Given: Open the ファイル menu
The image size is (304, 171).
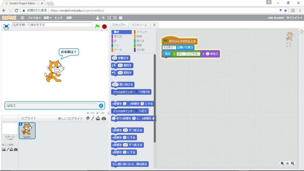Looking at the screenshot, I should 34,18.
